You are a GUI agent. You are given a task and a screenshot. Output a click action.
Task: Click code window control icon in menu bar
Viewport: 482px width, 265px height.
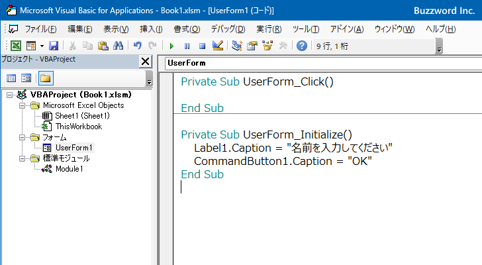click(13, 29)
